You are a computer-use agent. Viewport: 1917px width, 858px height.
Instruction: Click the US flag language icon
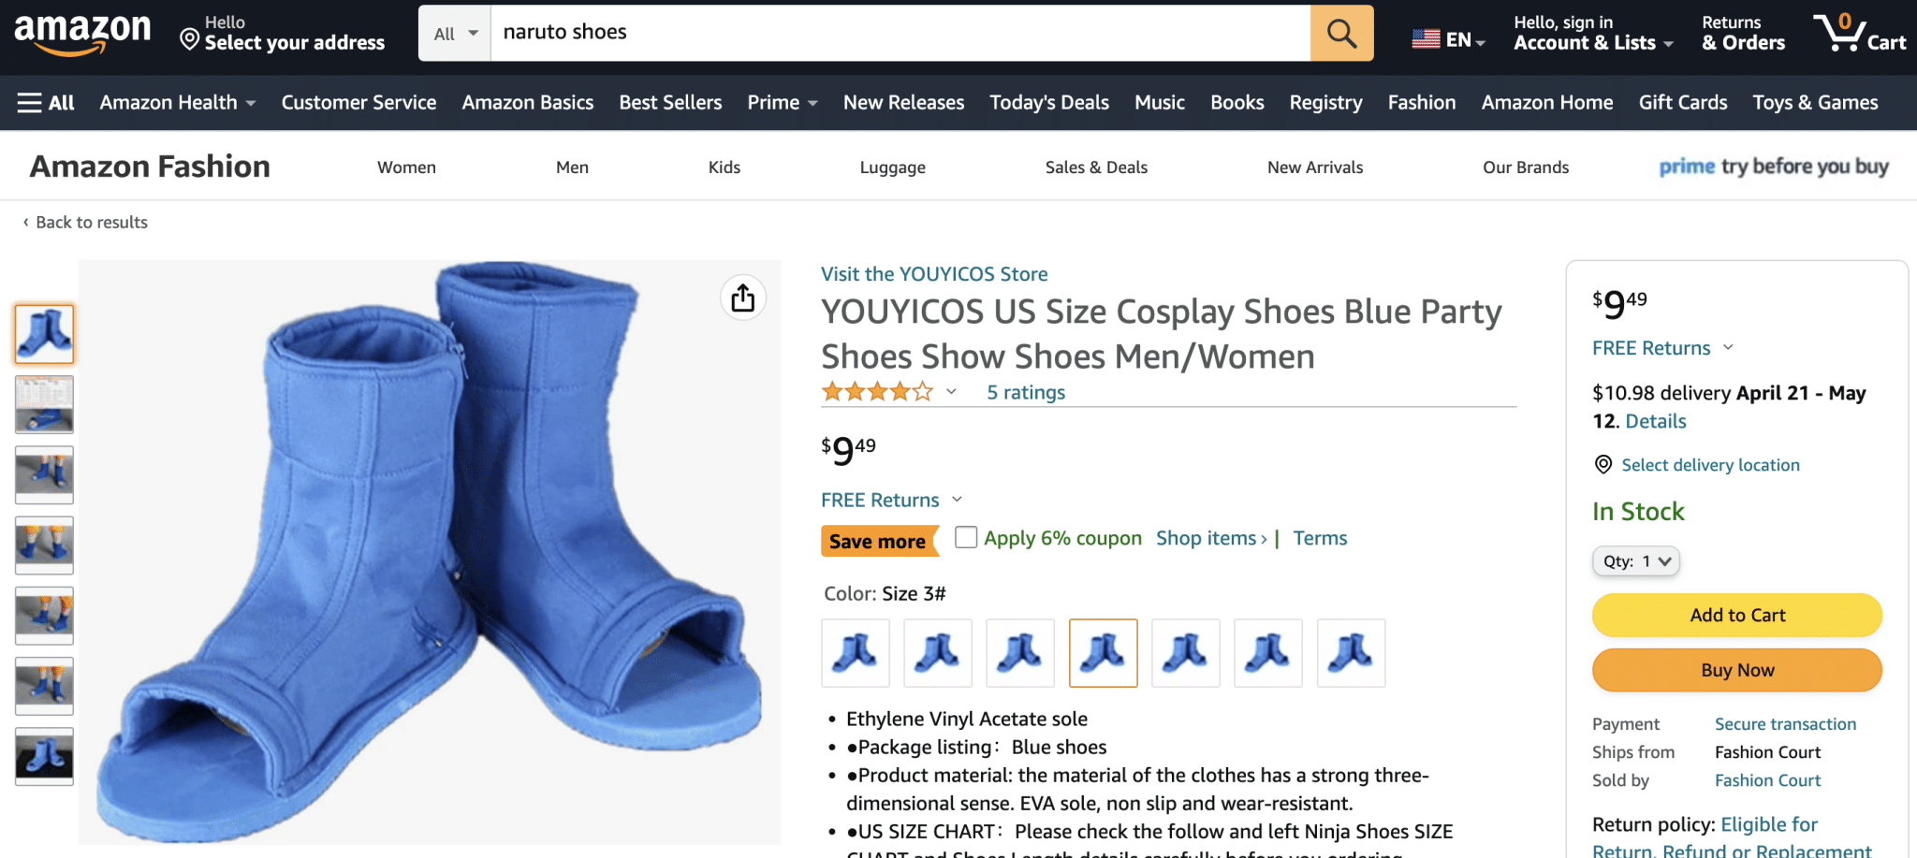[x=1426, y=38]
